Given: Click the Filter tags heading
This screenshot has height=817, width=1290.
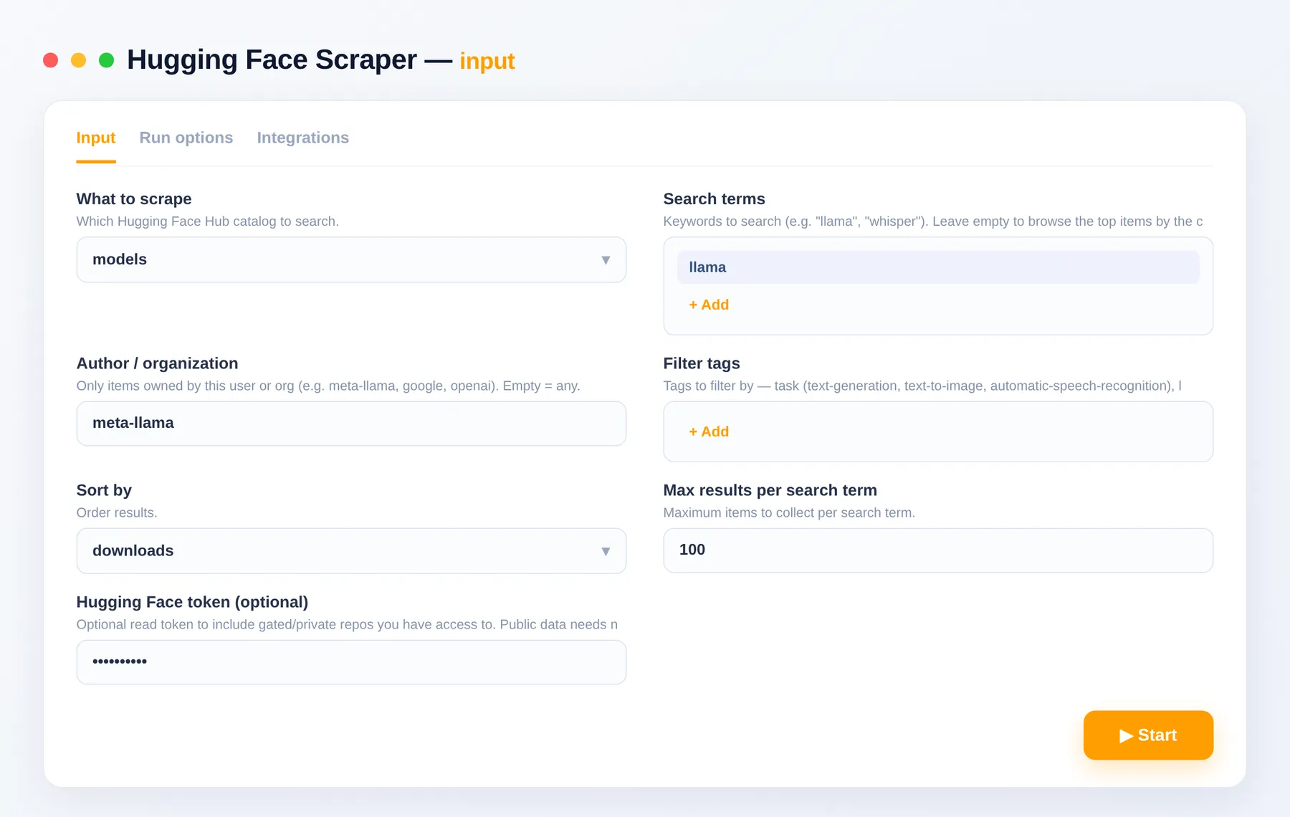Looking at the screenshot, I should [702, 363].
